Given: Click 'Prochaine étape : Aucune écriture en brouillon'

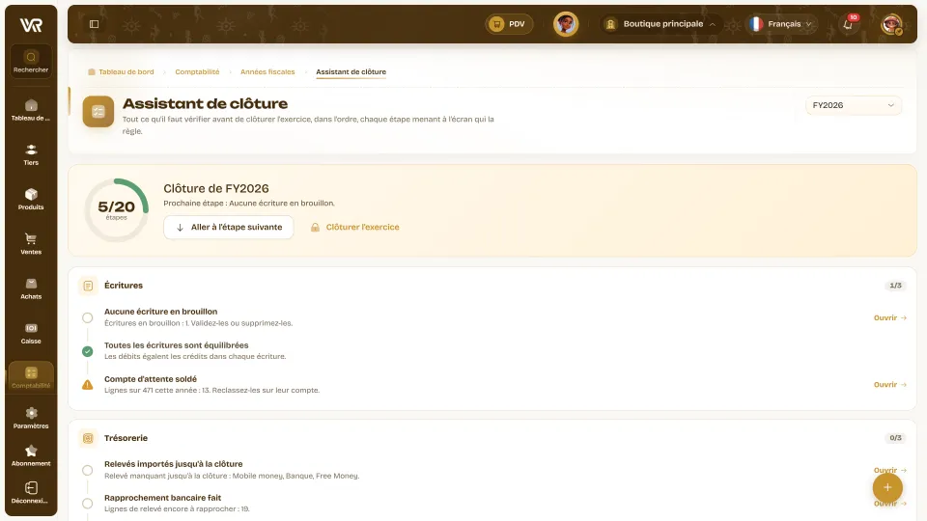Looking at the screenshot, I should pos(249,204).
